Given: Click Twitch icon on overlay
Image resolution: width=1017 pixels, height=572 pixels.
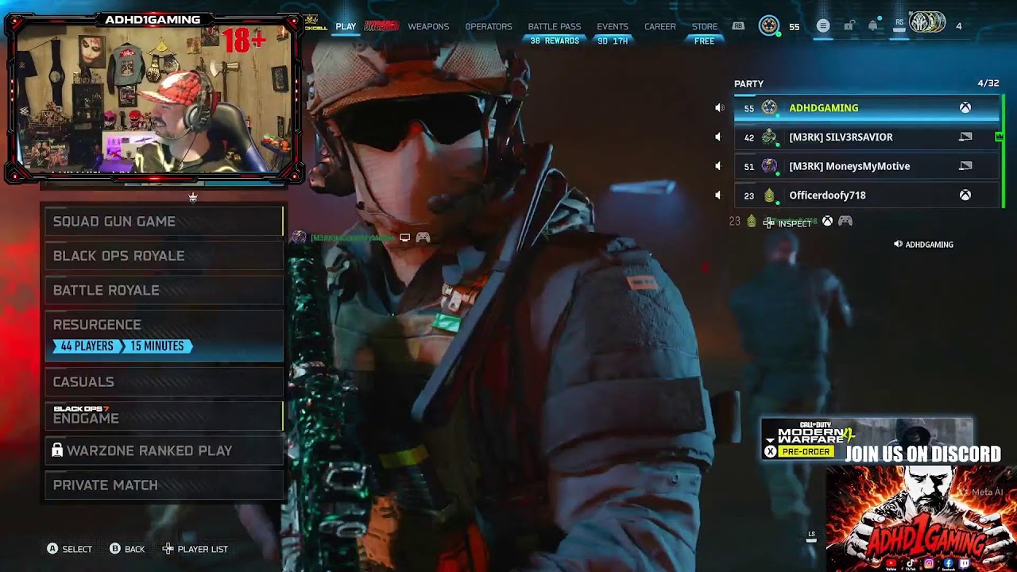Looking at the screenshot, I should [x=965, y=563].
